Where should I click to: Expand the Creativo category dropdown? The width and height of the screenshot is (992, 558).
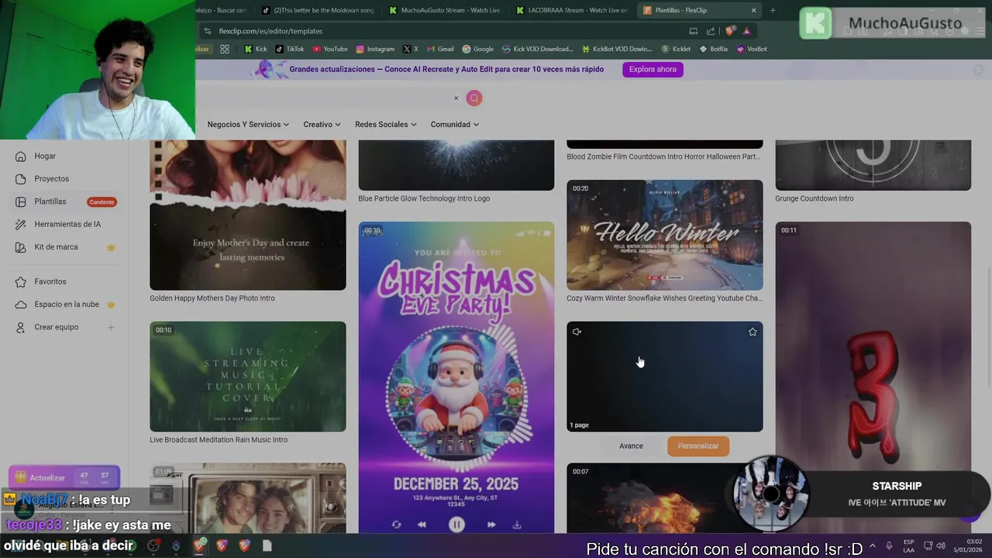[322, 124]
